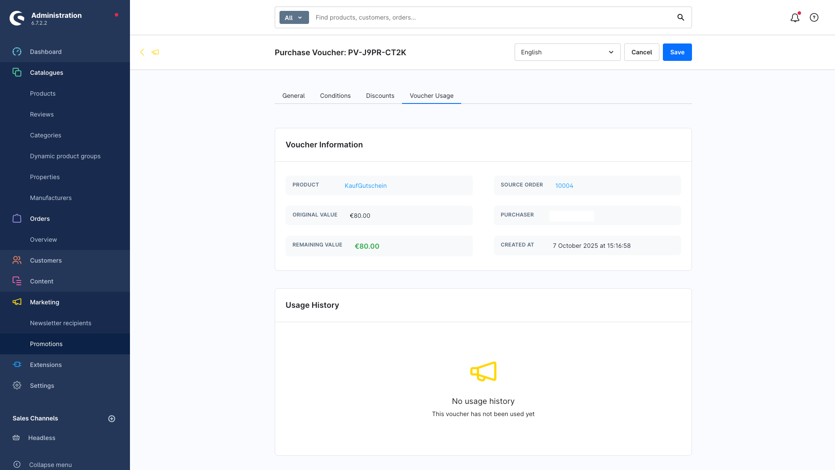Click the Settings gear icon in sidebar
The width and height of the screenshot is (835, 470).
[x=17, y=386]
